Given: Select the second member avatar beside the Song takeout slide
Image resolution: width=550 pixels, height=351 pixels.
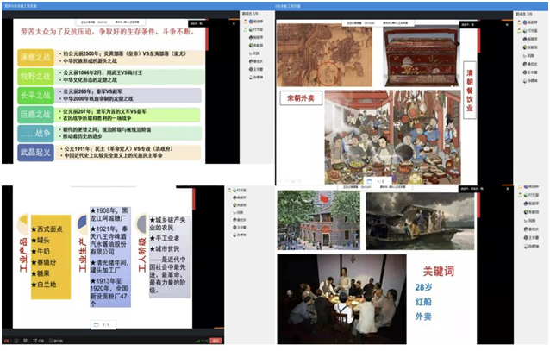Looking at the screenshot, I should [x=520, y=40].
